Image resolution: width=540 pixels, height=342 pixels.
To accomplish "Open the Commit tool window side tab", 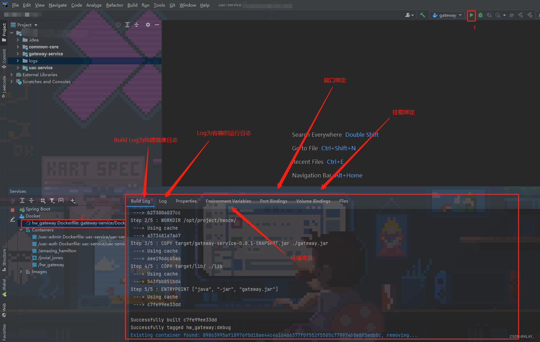I will pyautogui.click(x=4, y=58).
